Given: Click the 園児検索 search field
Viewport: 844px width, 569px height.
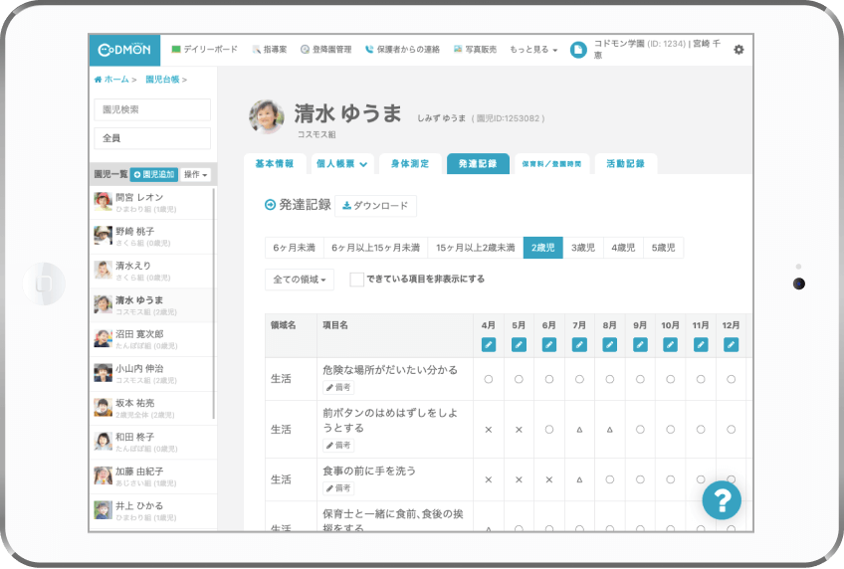Looking at the screenshot, I should pyautogui.click(x=151, y=109).
